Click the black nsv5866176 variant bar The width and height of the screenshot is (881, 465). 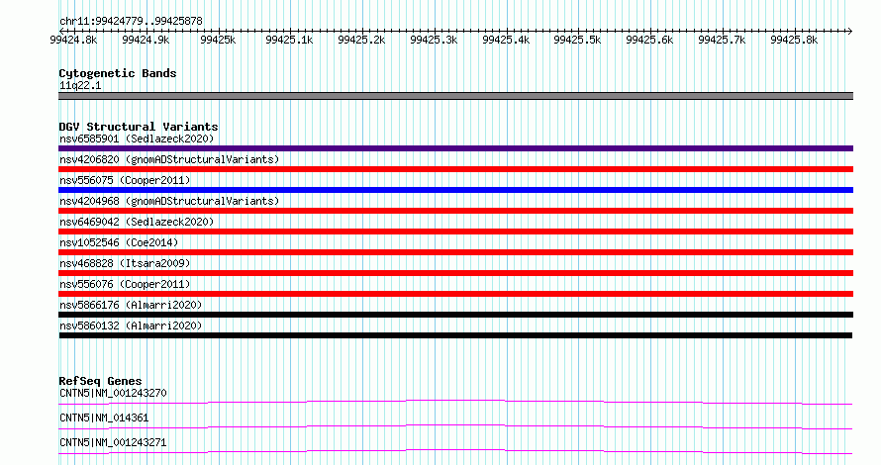pyautogui.click(x=455, y=315)
